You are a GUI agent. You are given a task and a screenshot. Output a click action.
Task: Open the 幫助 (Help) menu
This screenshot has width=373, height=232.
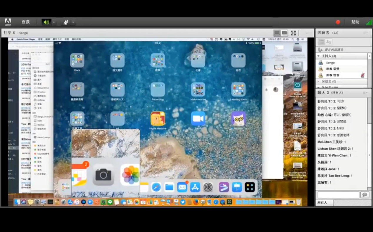tap(355, 22)
